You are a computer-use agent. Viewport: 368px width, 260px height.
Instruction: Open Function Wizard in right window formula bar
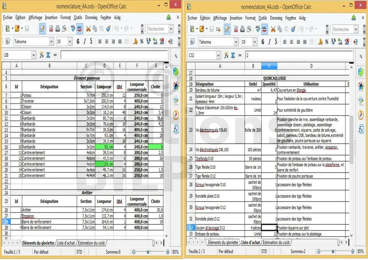[227, 55]
